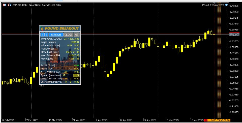Click the B (buy) button in Pound Breakout panel
The height and width of the screenshot is (123, 242).
pos(42,35)
